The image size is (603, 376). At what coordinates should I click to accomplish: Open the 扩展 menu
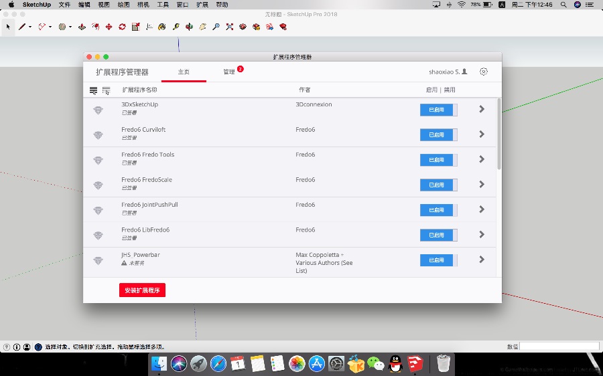point(202,5)
